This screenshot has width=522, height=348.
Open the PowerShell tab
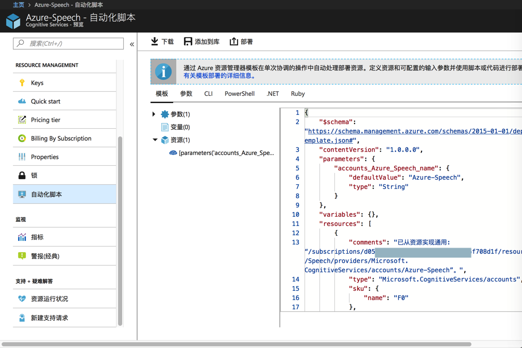pos(240,94)
